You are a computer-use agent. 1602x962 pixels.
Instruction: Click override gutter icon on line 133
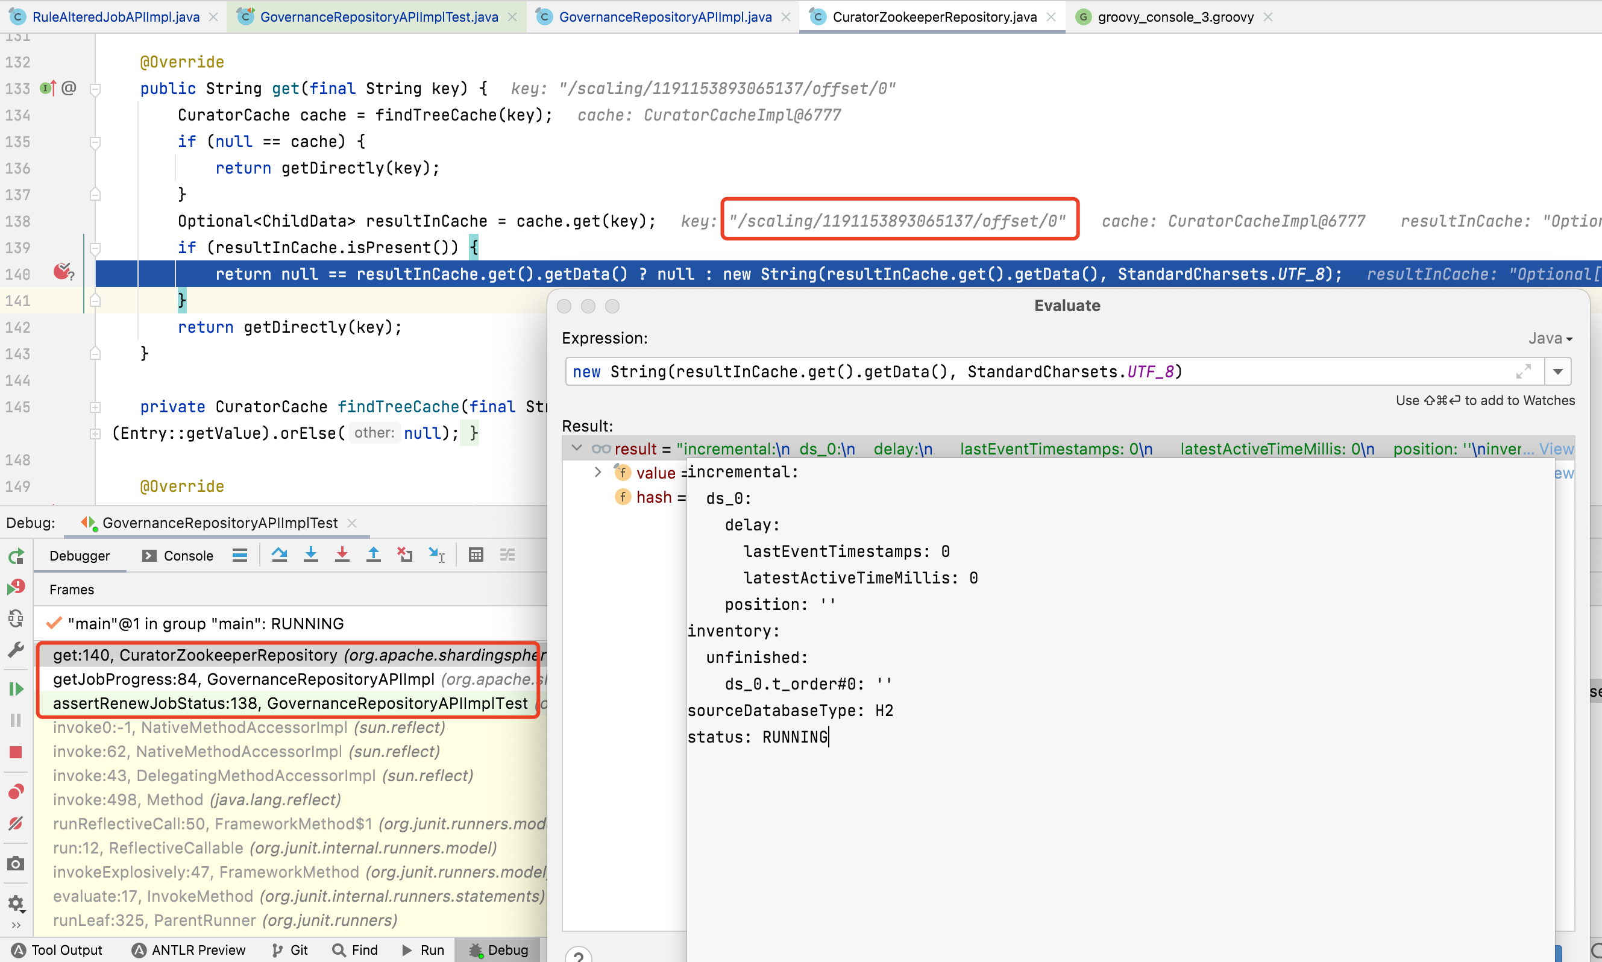[x=48, y=88]
